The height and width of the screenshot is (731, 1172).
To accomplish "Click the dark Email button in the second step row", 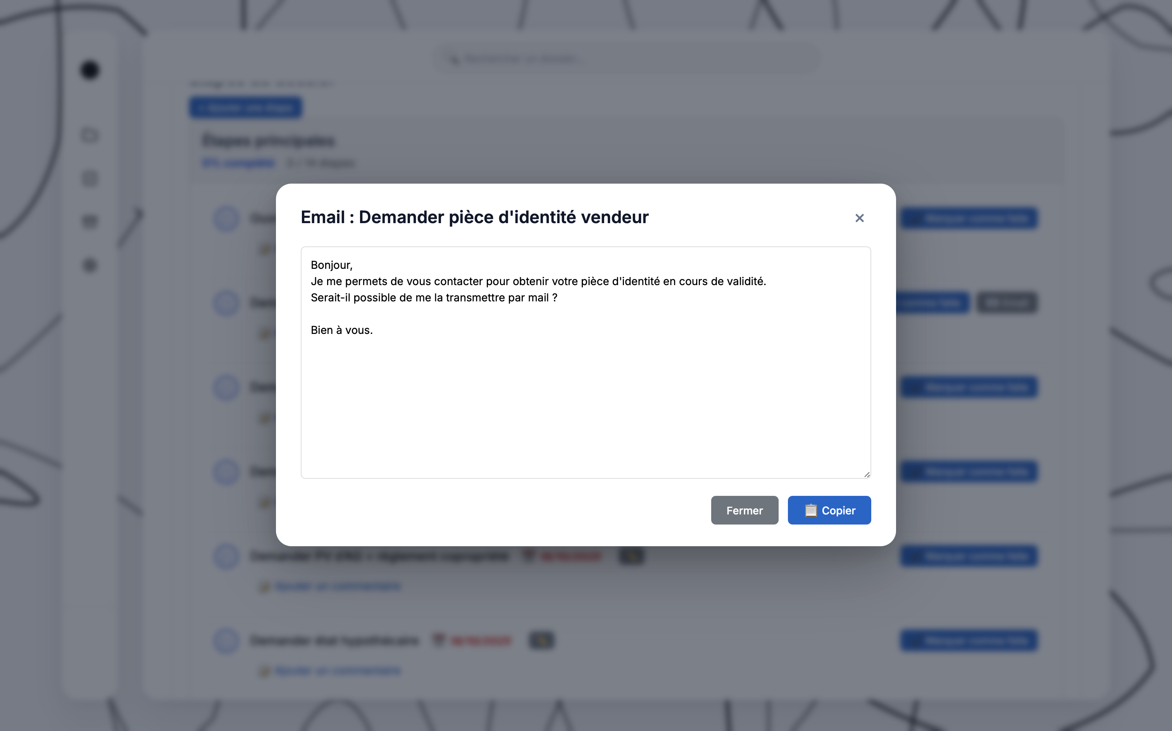I will 1007,303.
